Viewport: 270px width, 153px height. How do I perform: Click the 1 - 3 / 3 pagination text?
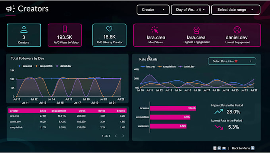(x=106, y=136)
